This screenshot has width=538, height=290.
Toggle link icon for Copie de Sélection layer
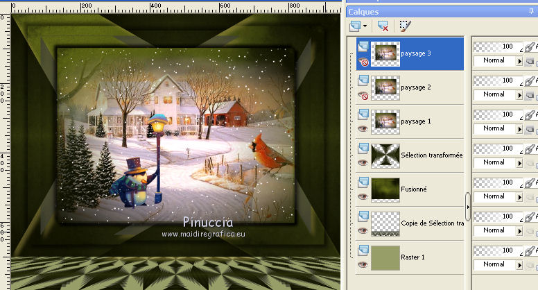click(x=530, y=216)
